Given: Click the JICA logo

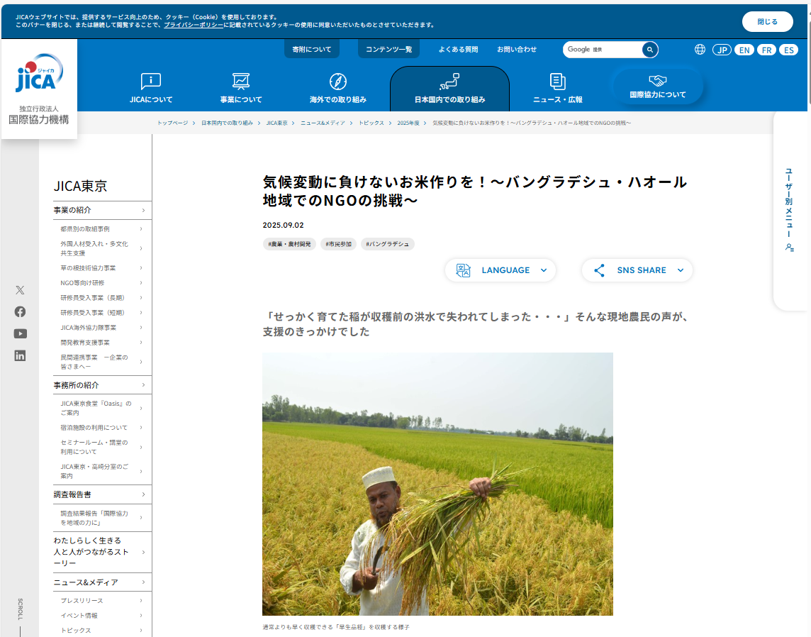Looking at the screenshot, I should tap(39, 74).
